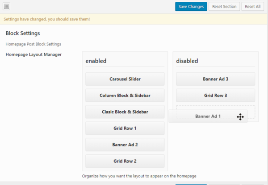This screenshot has height=185, width=268.
Task: Click the Homepage Post Block Settings text
Action: tap(33, 44)
